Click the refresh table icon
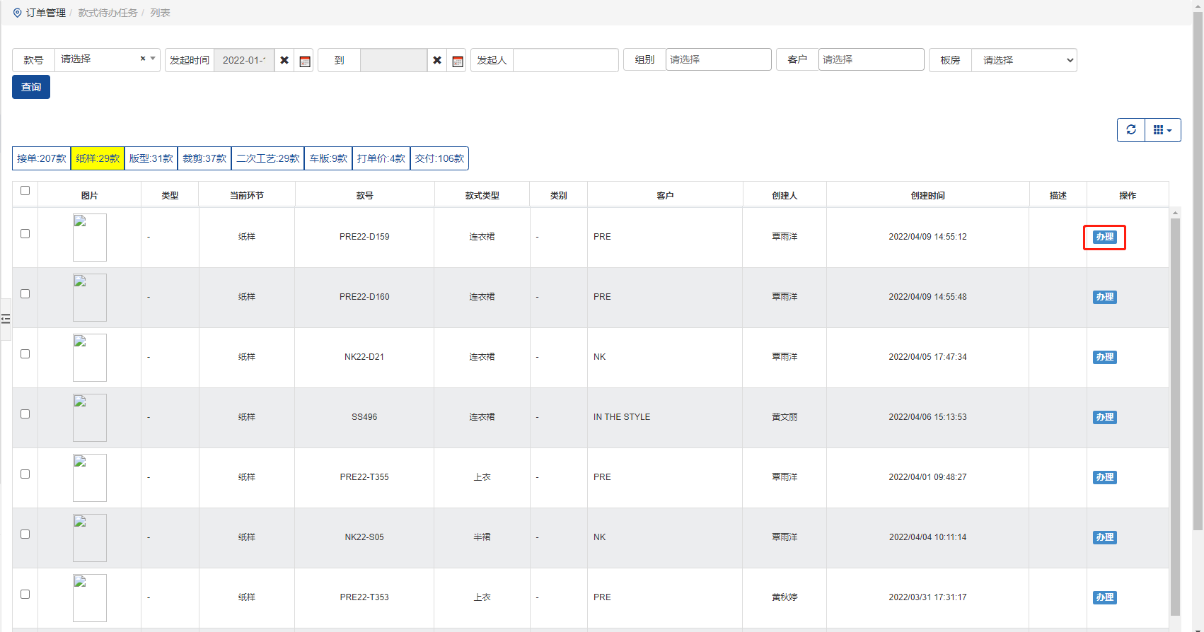 point(1131,130)
